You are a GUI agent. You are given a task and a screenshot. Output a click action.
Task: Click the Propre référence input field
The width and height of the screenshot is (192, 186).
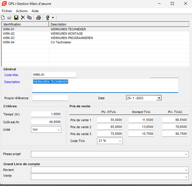[50, 98]
